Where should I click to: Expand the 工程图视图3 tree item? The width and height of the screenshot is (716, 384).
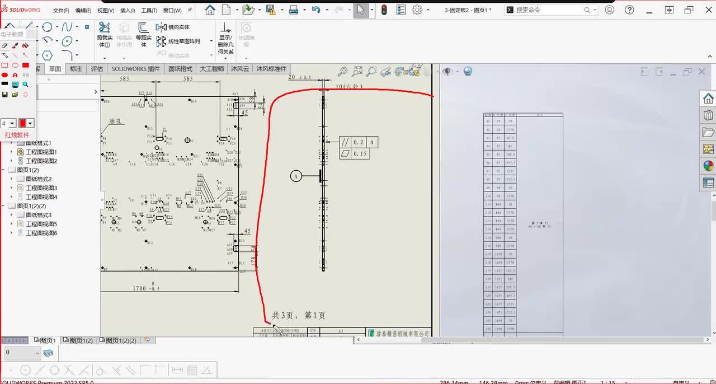coord(12,188)
